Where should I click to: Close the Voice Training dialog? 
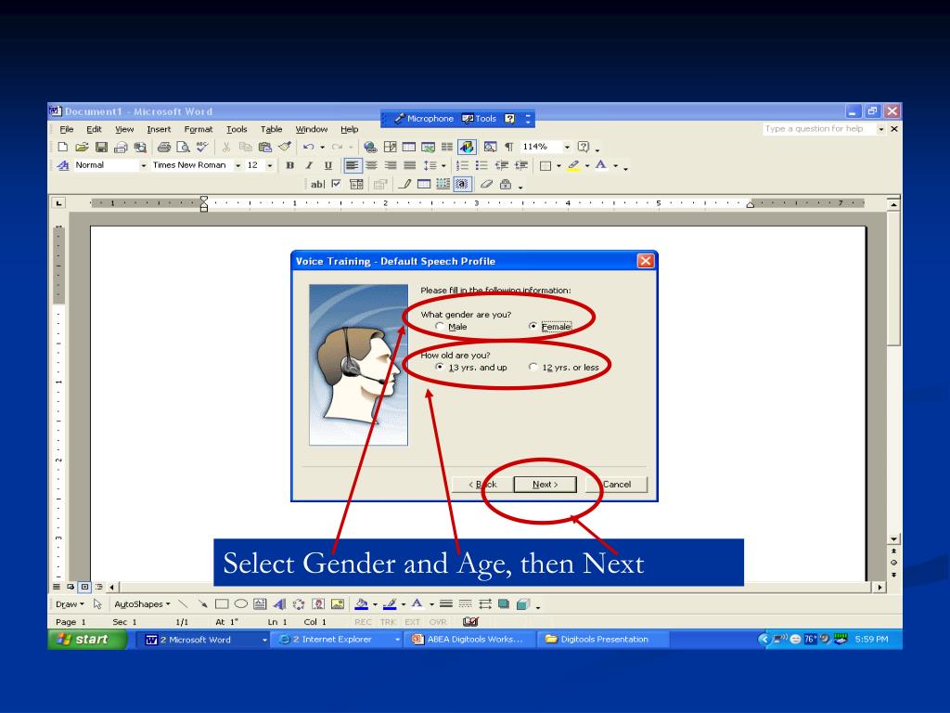(646, 261)
